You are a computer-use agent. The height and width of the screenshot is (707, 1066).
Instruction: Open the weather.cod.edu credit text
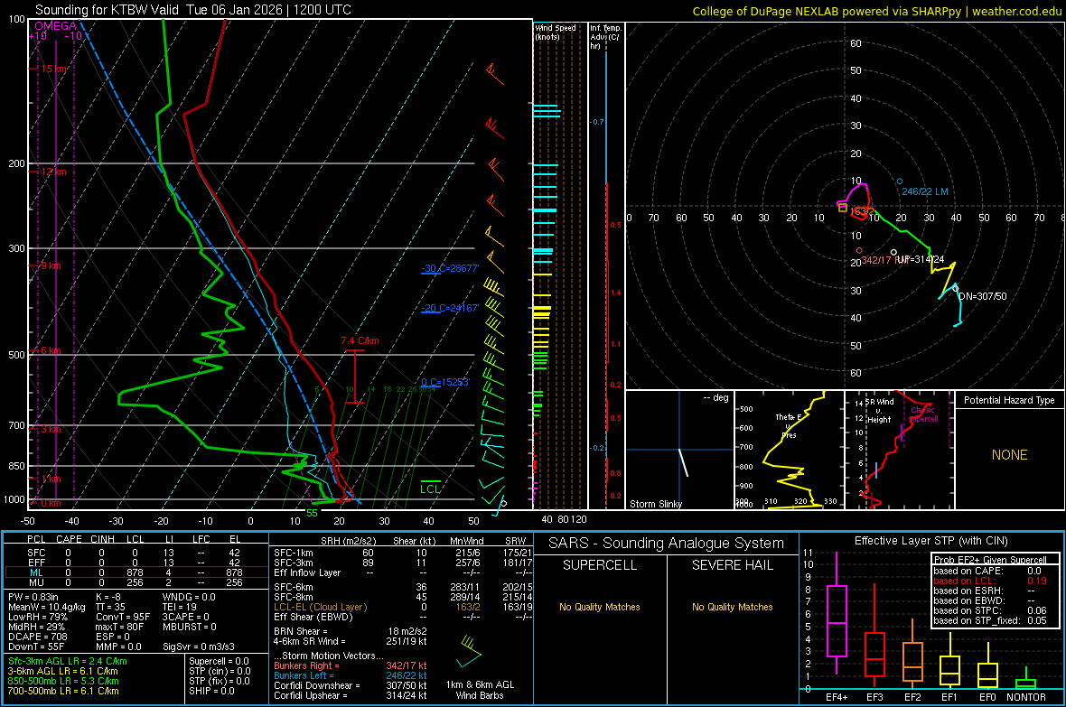coord(1016,11)
